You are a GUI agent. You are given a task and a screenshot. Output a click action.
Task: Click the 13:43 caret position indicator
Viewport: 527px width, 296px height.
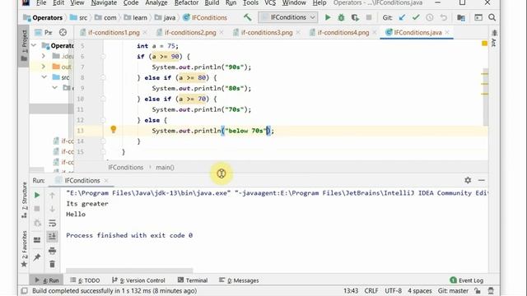[x=351, y=290]
